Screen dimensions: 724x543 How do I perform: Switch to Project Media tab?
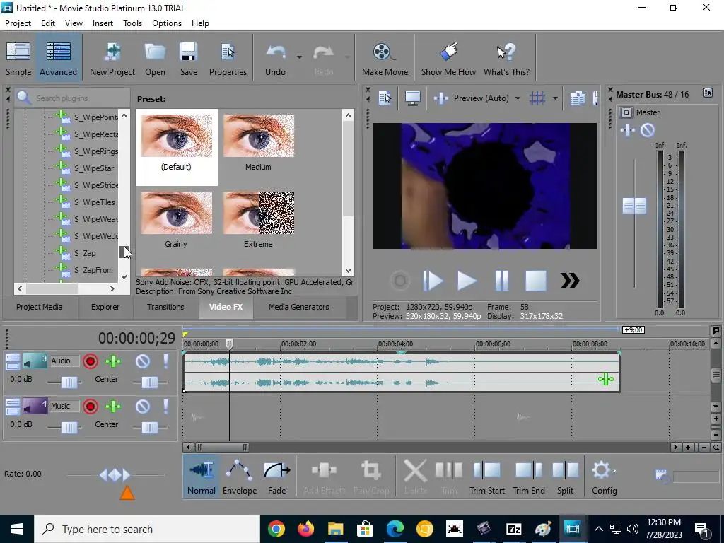pos(40,307)
